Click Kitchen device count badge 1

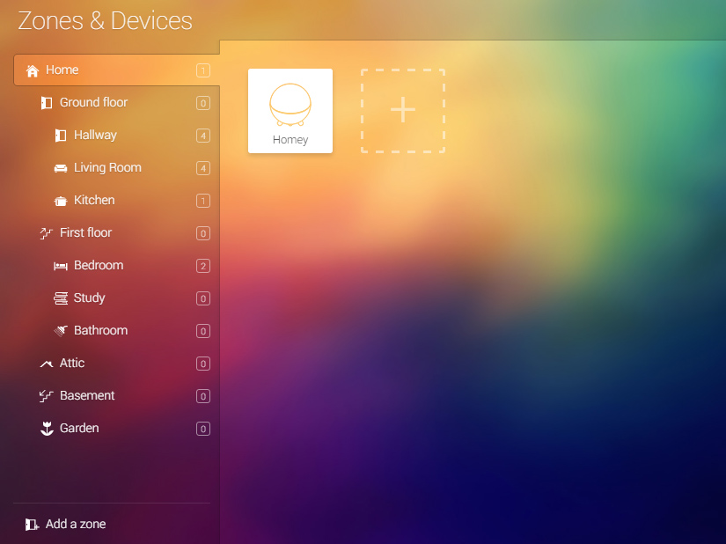click(x=202, y=201)
